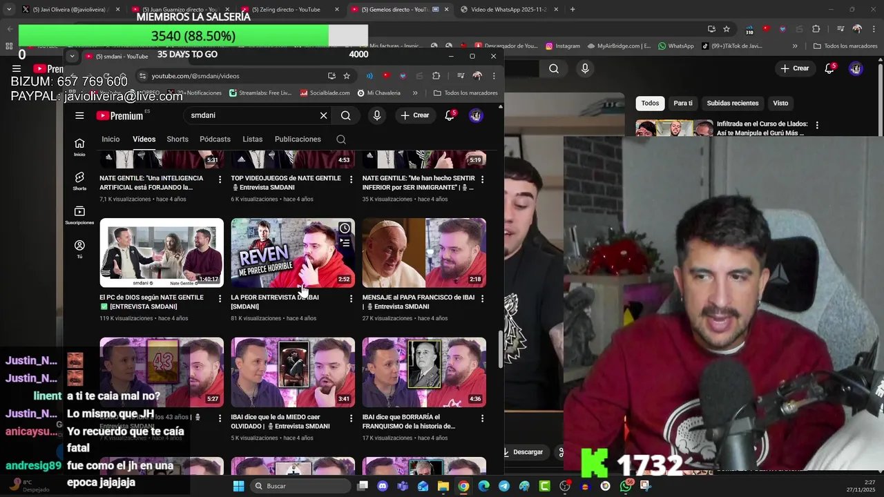Open File Explorer from the taskbar
This screenshot has height=497, width=884.
coord(443,486)
